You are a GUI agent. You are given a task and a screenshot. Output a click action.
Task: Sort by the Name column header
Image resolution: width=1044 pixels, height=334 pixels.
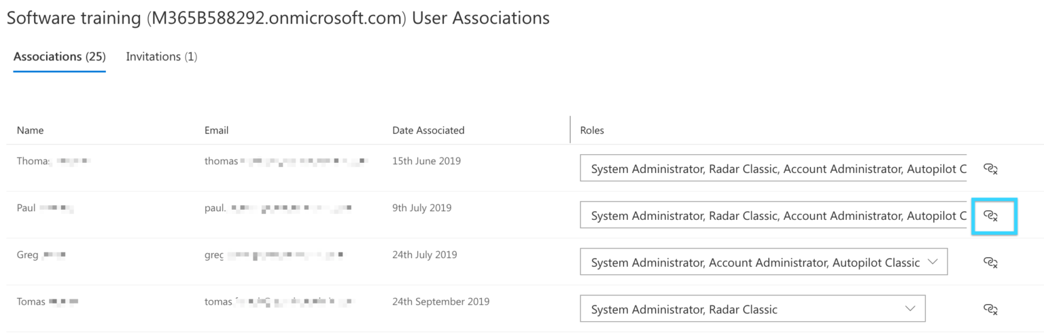(x=31, y=130)
